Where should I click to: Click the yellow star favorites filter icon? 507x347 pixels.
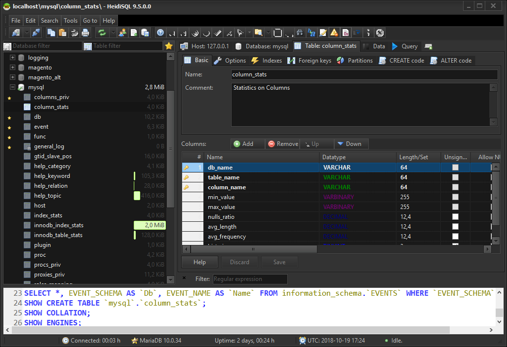click(169, 46)
